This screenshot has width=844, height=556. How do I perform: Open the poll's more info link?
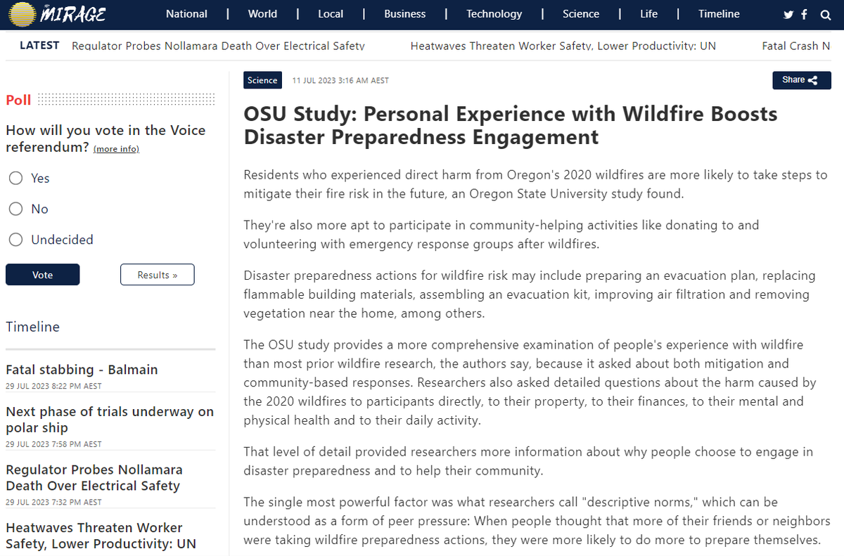point(117,149)
